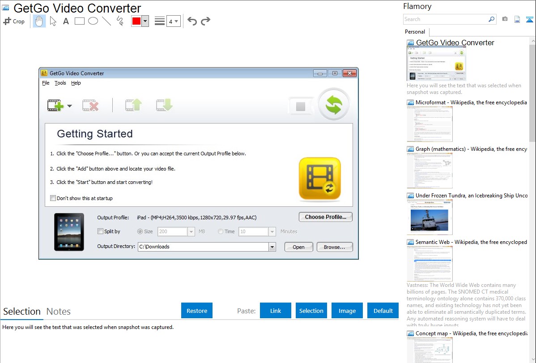Open the Personal tab

(x=415, y=32)
